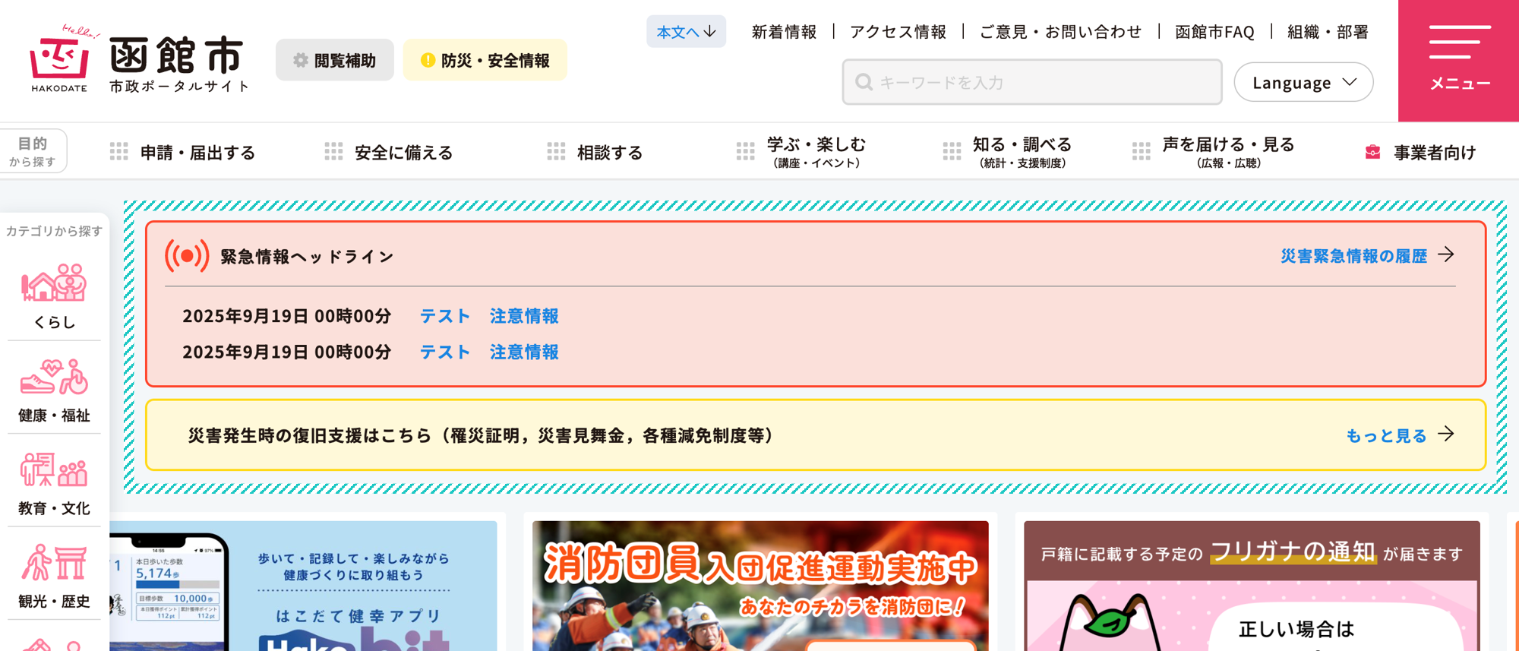Open フリガナの通知 banner thumbnail

pos(1252,586)
